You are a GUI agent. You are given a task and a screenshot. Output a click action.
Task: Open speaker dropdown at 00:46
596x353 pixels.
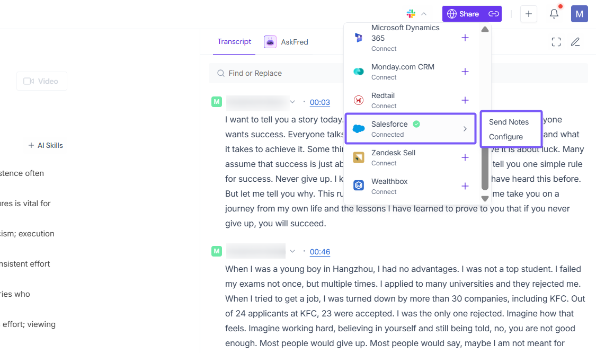(x=292, y=251)
